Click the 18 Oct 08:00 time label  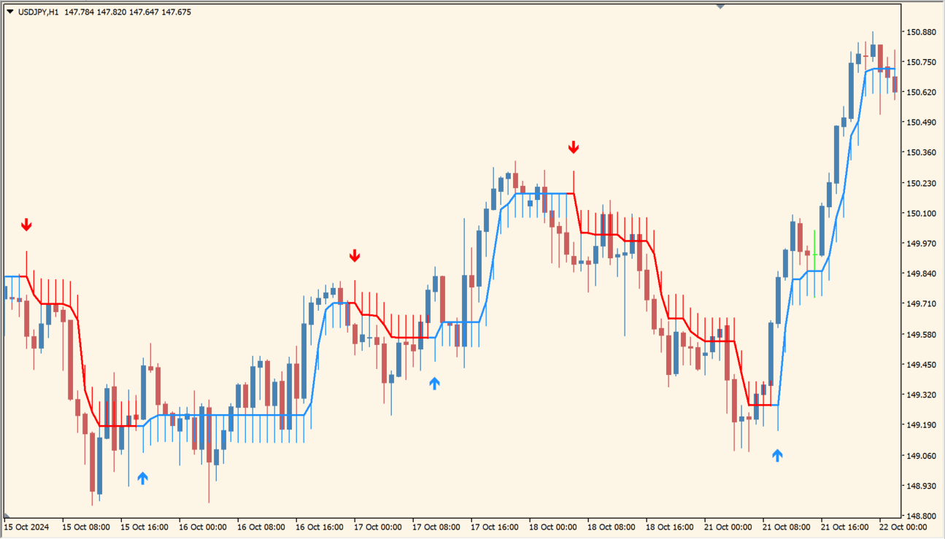pyautogui.click(x=612, y=527)
